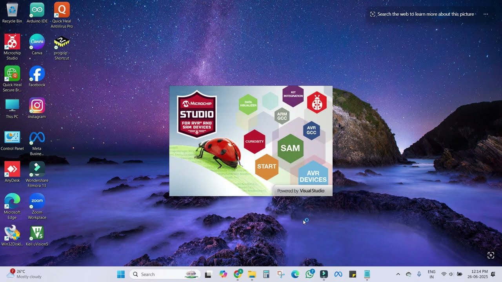Open Calculator from the taskbar
The height and width of the screenshot is (282, 502).
tap(266, 274)
